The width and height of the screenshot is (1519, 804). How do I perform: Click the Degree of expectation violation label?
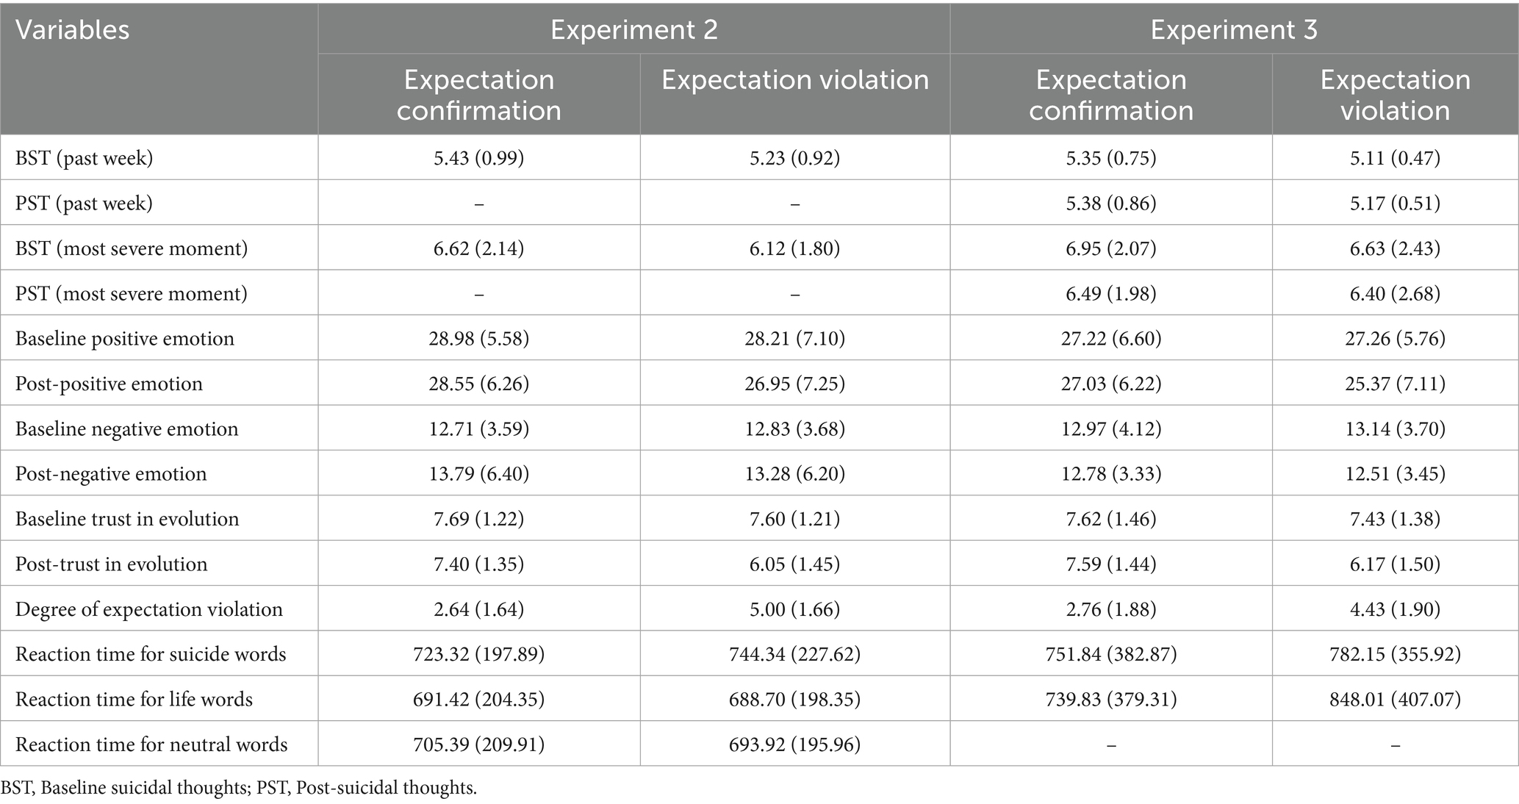pos(149,609)
